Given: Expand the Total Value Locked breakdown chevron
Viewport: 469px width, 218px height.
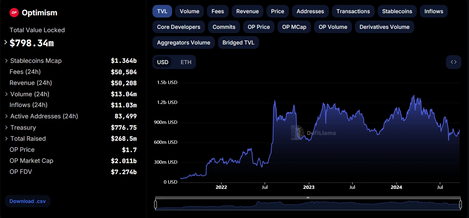Looking at the screenshot, I should pos(6,42).
